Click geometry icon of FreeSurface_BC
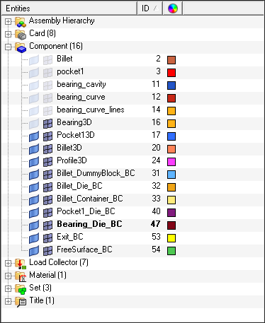Screen dimensions: 265x323 [x=34, y=251]
